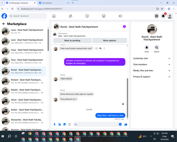Open Natalie conversation in the list
This screenshot has height=142, width=177.
23,91
